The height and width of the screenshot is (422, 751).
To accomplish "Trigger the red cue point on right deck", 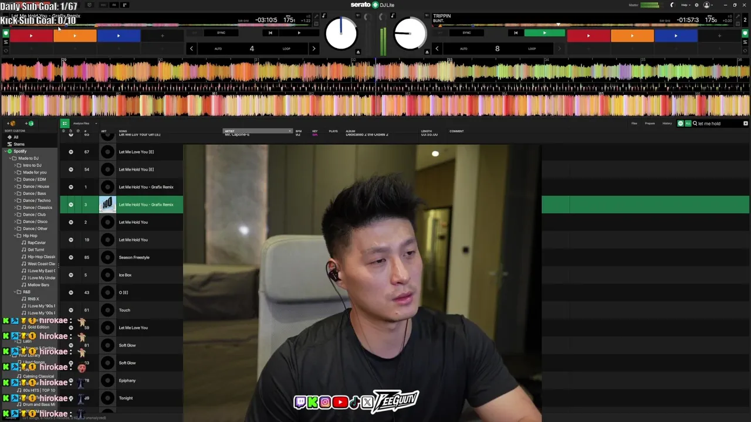I will click(x=588, y=36).
